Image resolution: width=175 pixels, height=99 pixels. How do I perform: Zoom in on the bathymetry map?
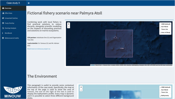pyautogui.click(x=81, y=87)
